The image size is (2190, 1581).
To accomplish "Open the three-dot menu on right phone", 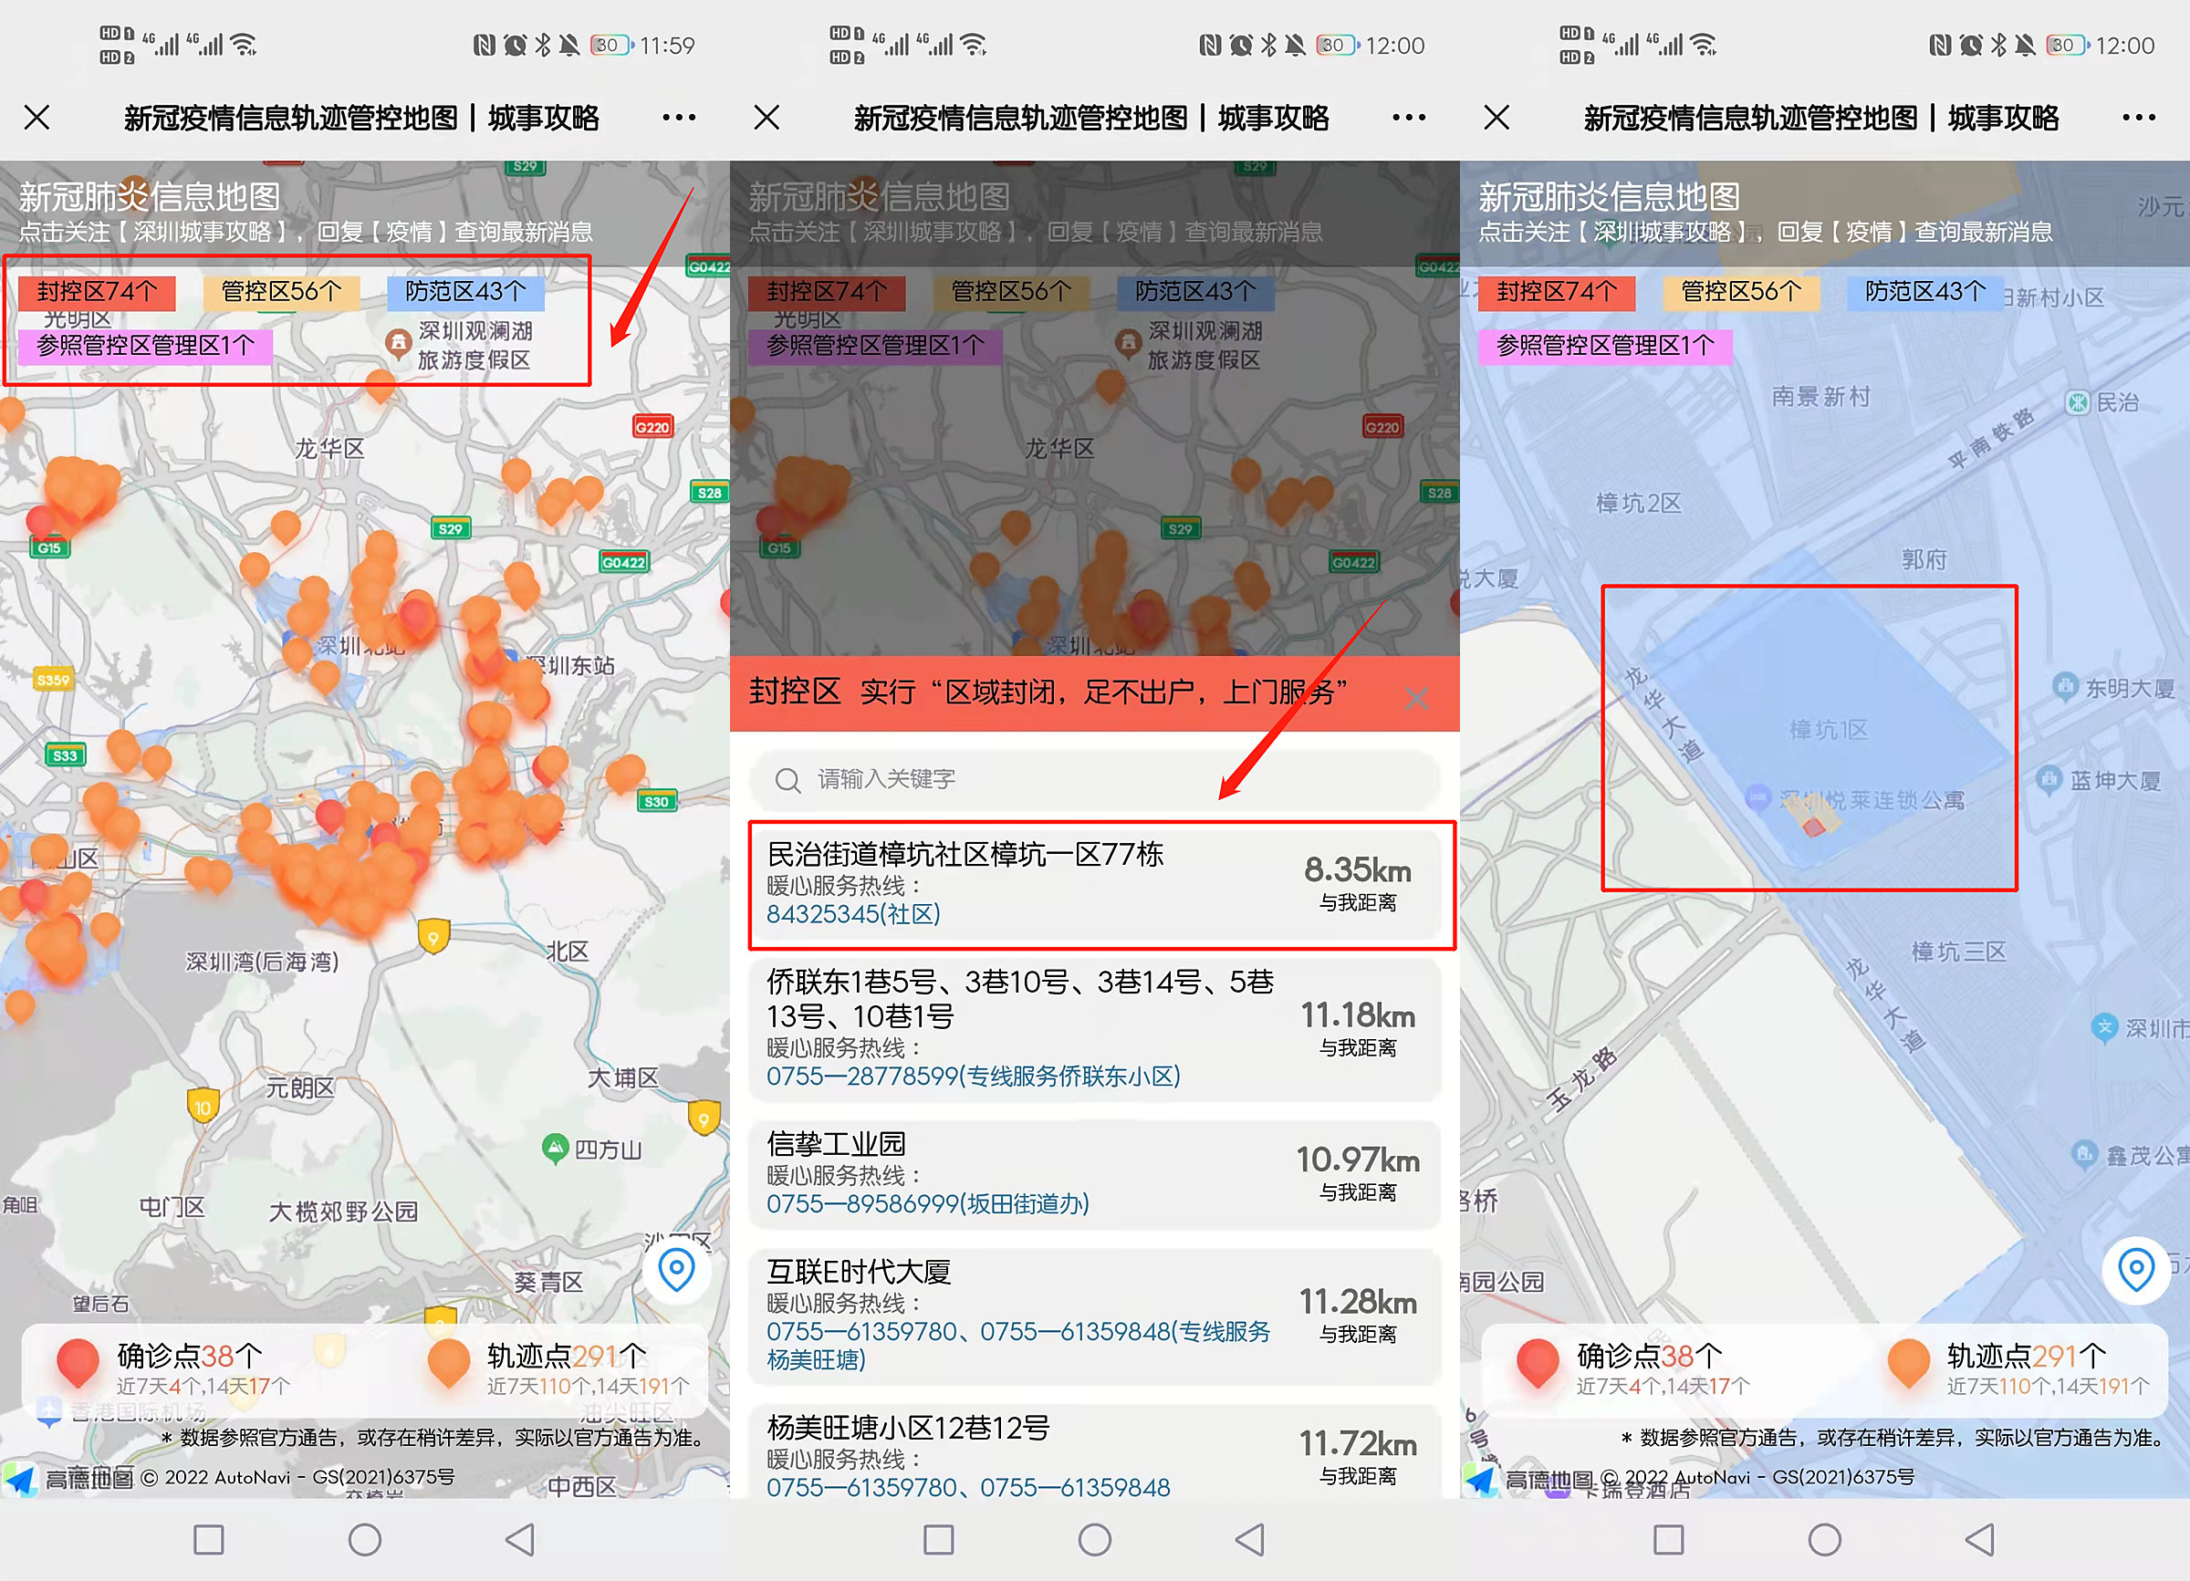I will (x=2139, y=118).
